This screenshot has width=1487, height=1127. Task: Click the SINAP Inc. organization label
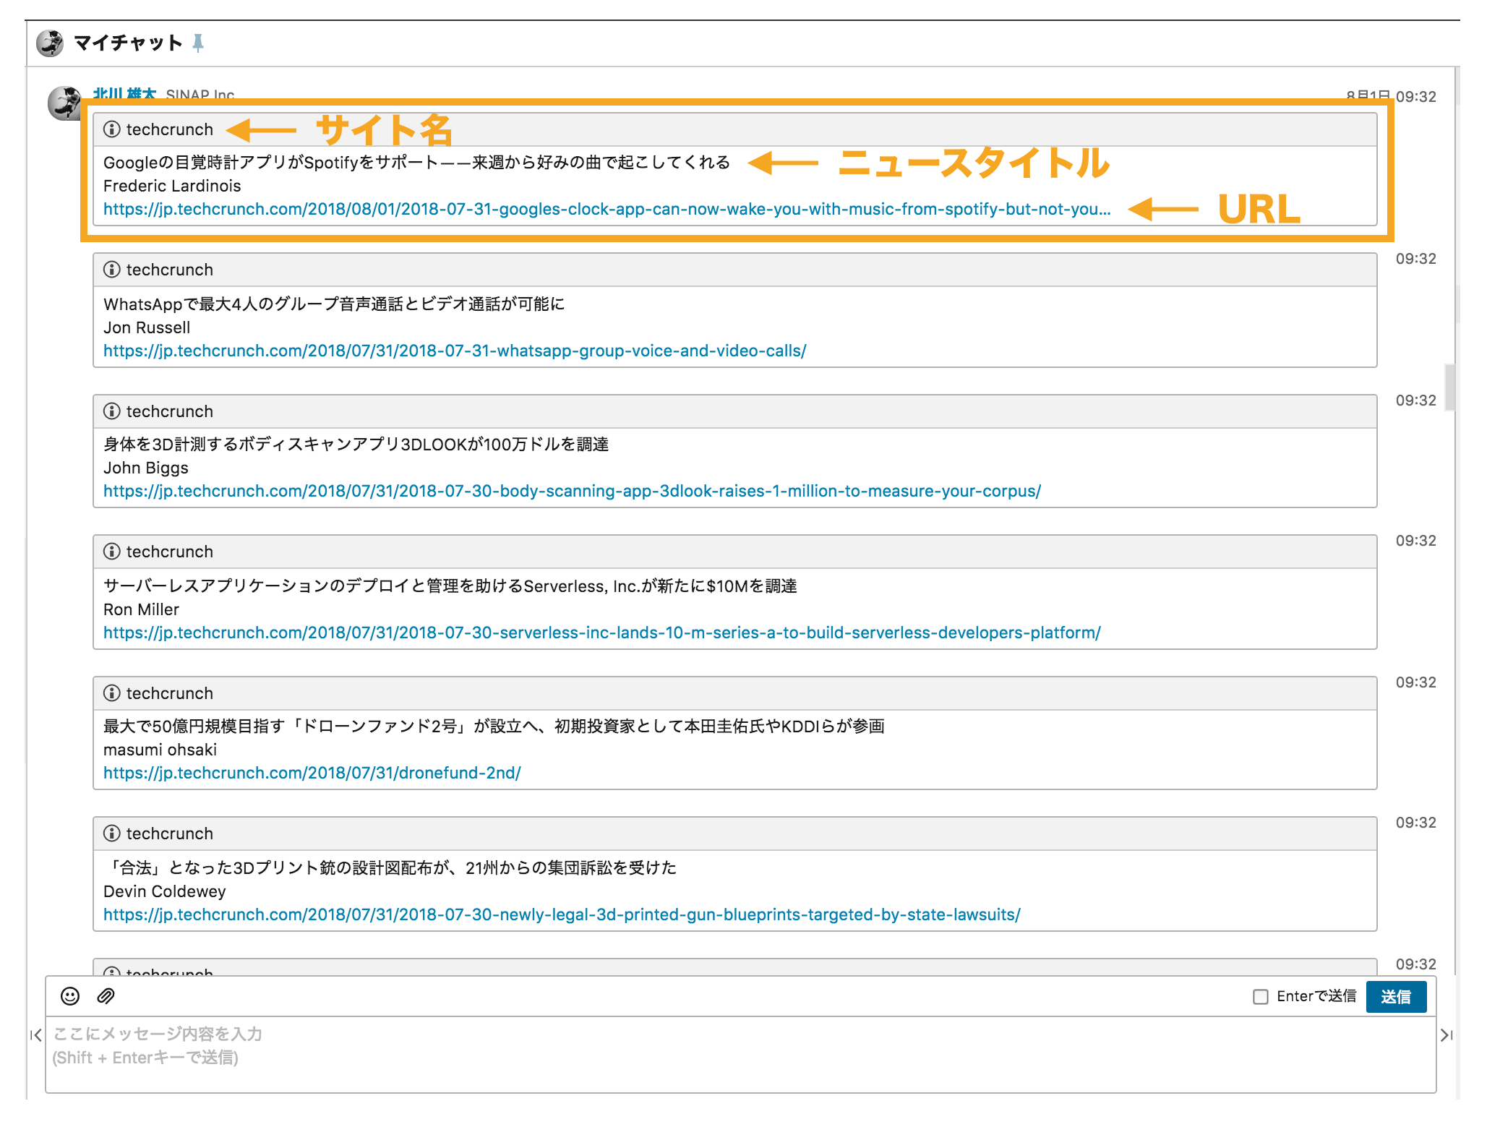[x=200, y=95]
